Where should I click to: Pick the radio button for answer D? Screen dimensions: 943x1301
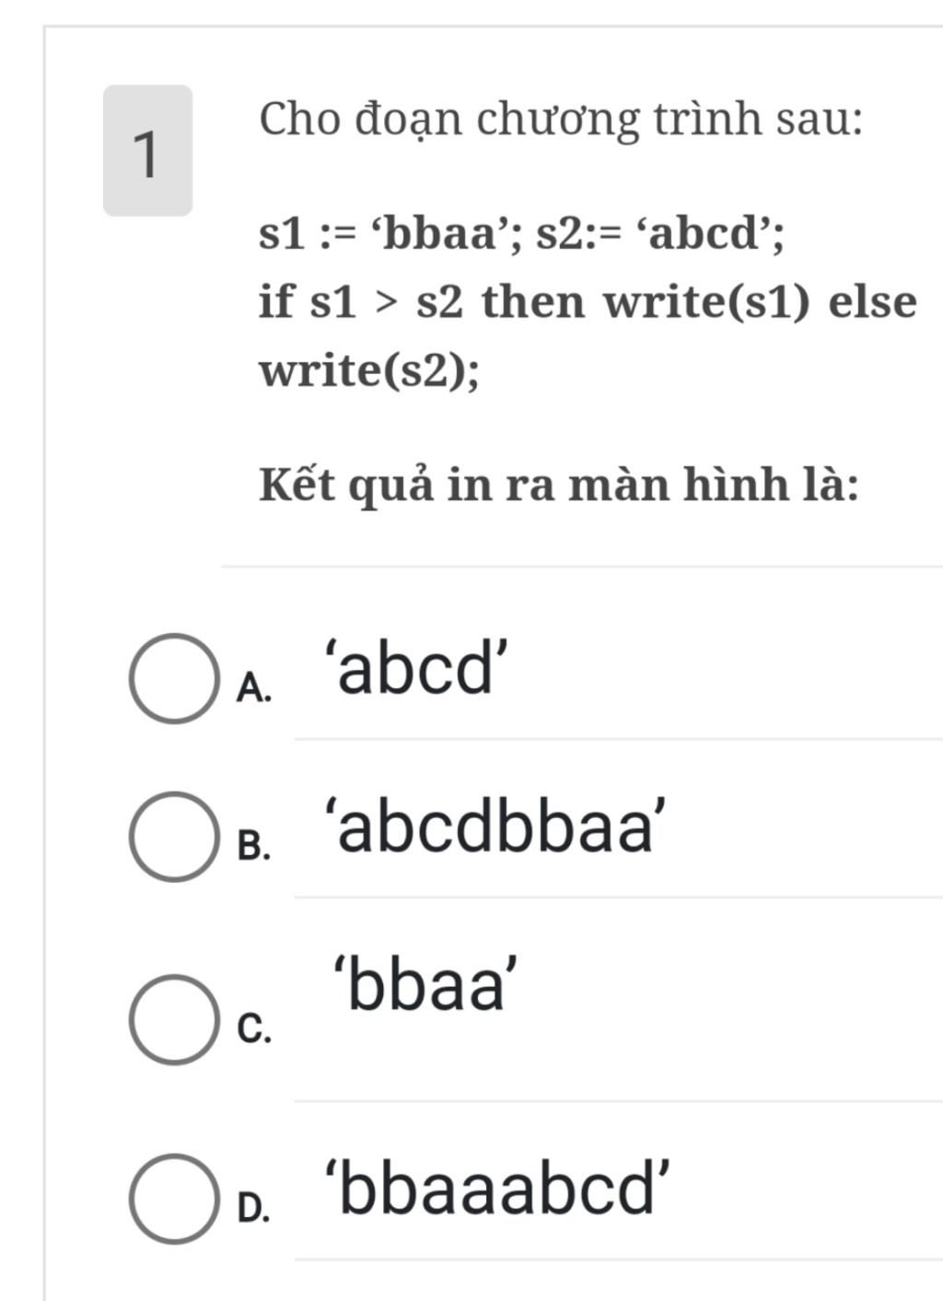[x=173, y=1199]
